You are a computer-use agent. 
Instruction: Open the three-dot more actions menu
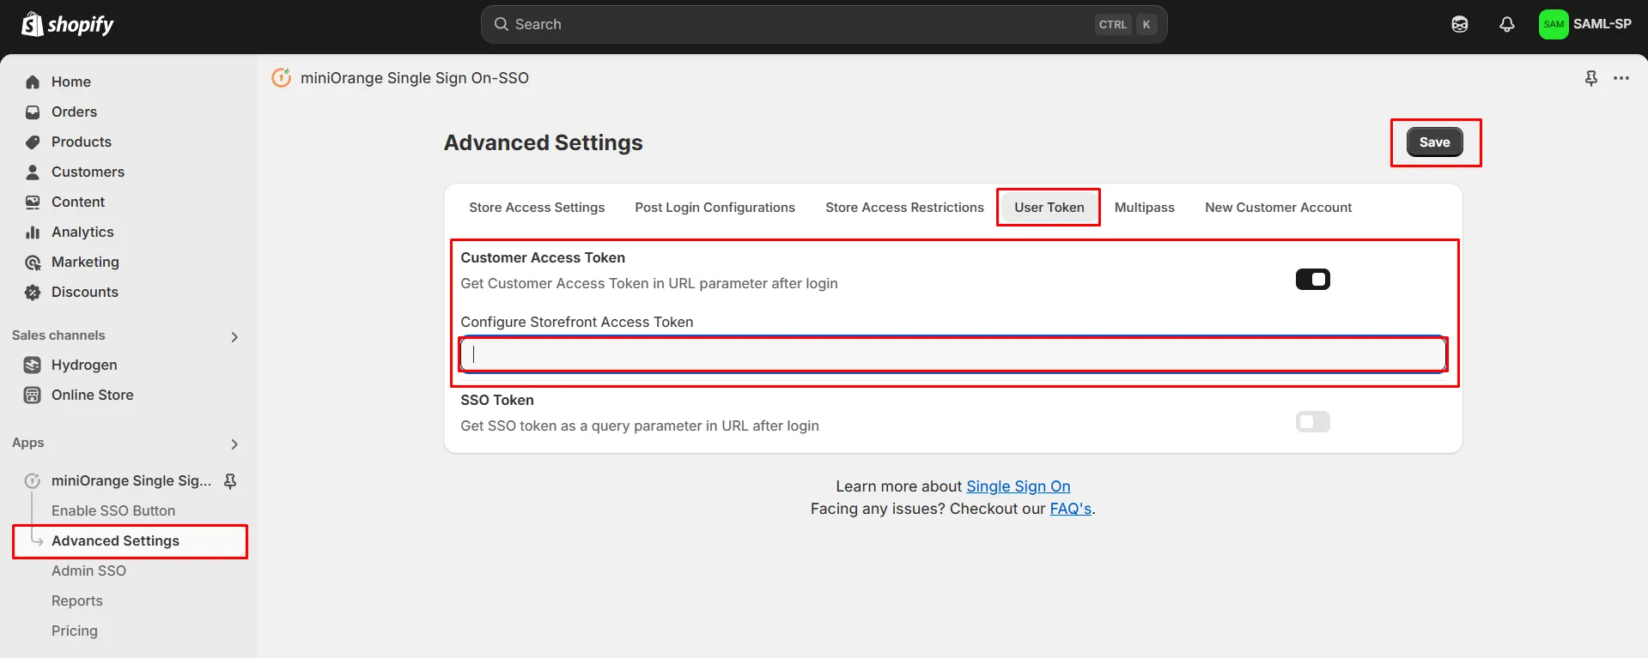point(1621,78)
